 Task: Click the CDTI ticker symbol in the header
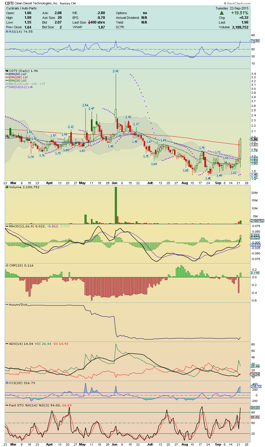tap(9, 4)
